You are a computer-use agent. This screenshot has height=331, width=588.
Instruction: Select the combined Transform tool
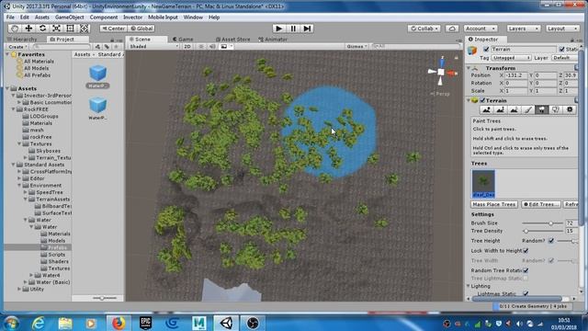[x=84, y=29]
